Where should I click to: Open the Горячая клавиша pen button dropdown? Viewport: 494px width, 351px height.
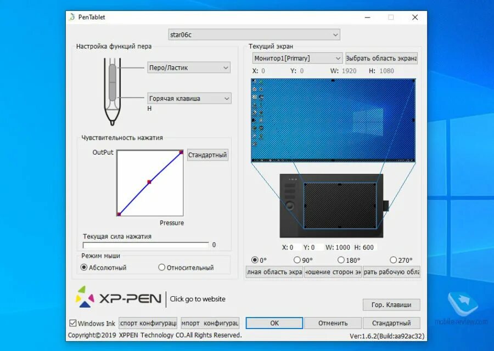click(x=189, y=99)
